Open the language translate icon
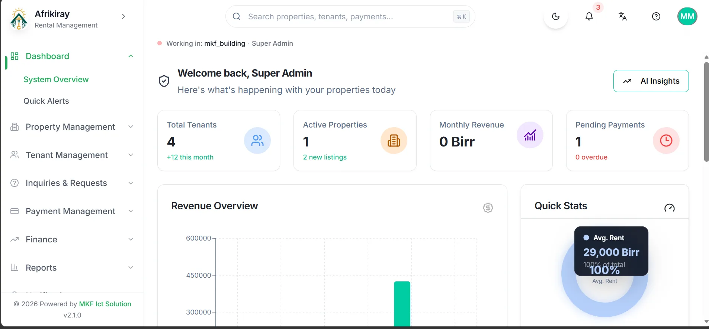Viewport: 709px width, 329px height. pos(623,16)
